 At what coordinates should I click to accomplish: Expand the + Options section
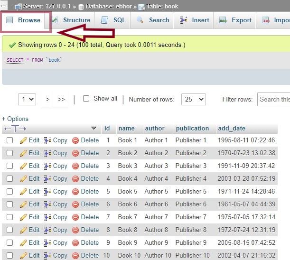coord(15,119)
